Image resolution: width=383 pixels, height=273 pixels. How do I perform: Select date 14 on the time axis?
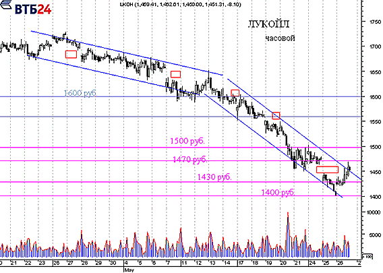pyautogui.click(x=227, y=264)
